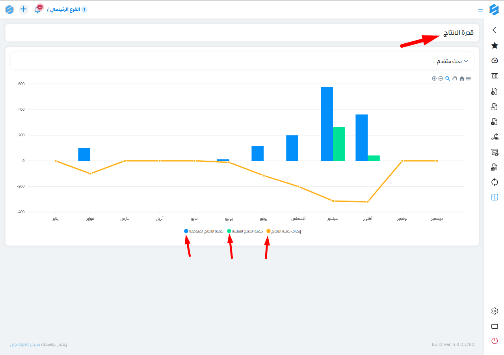Image resolution: width=504 pixels, height=355 pixels.
Task: Toggle إنحراف كمية الانتاج series in legend
Action: point(284,231)
